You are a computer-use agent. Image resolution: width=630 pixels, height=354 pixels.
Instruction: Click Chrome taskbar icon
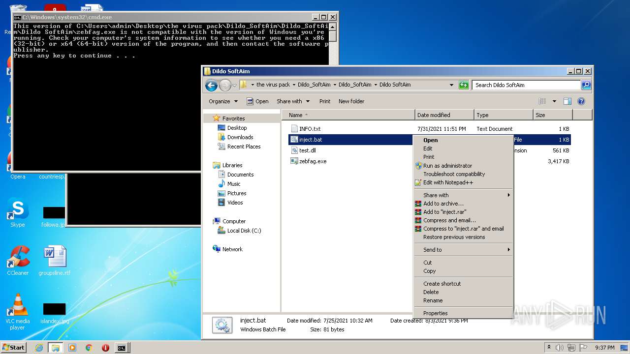pos(89,348)
